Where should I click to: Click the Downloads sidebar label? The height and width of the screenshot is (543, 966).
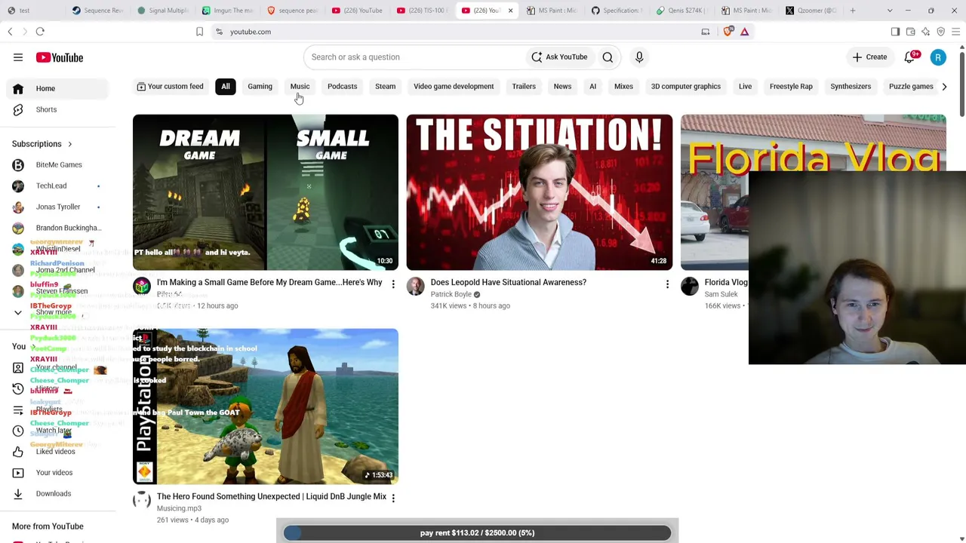54,494
